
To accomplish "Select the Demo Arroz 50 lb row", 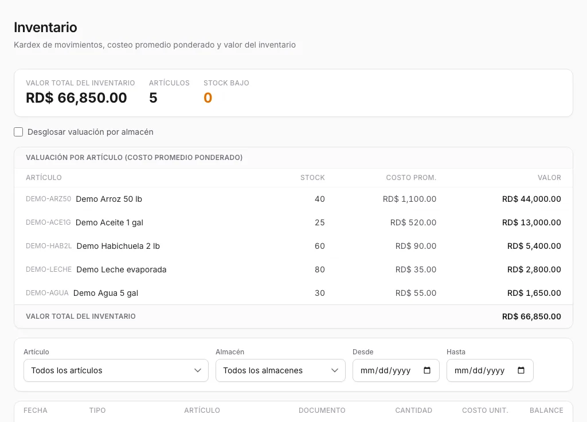I will (x=293, y=199).
